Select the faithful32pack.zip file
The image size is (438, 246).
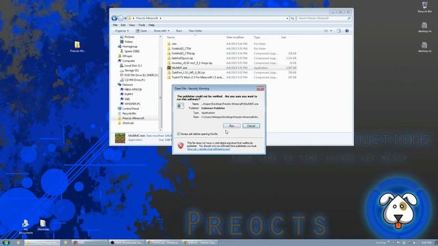182,58
